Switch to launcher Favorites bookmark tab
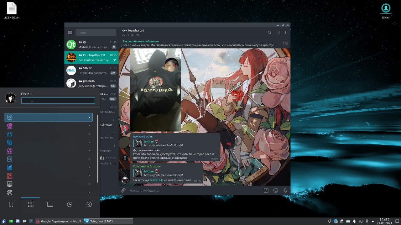401x225 pixels. point(11,204)
